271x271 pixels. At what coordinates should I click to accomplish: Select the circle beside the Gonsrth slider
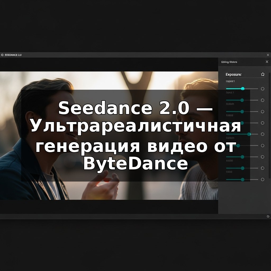[263, 146]
